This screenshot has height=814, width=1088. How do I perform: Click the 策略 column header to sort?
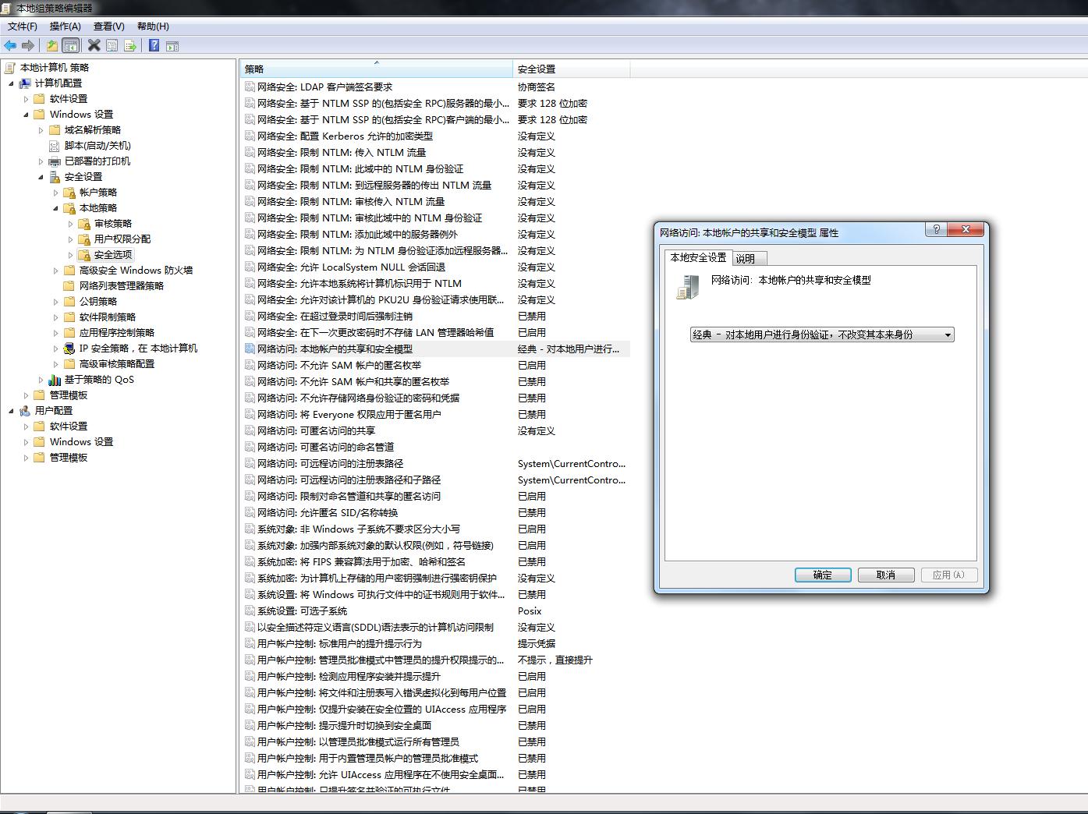pyautogui.click(x=377, y=69)
